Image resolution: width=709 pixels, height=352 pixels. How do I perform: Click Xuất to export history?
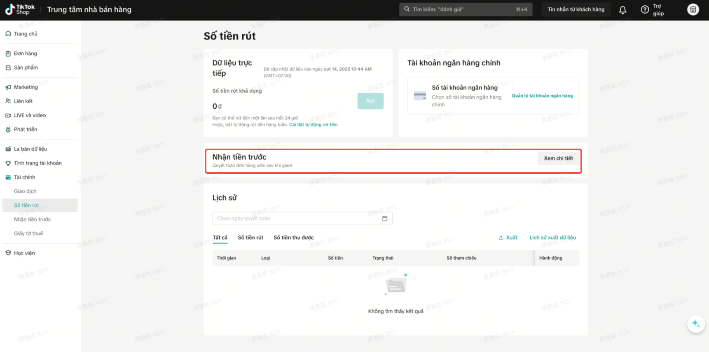508,238
